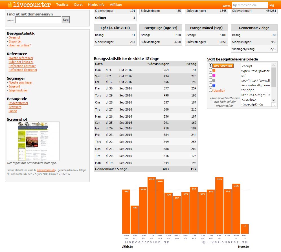Click the Besøg column header
Screen dimensions: 281x252
(191, 64)
